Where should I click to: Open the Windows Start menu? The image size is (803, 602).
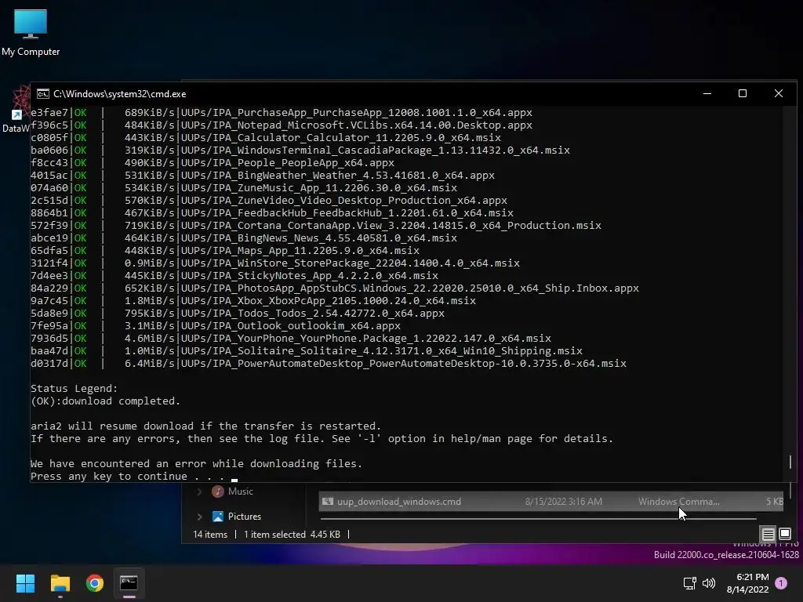[x=25, y=583]
